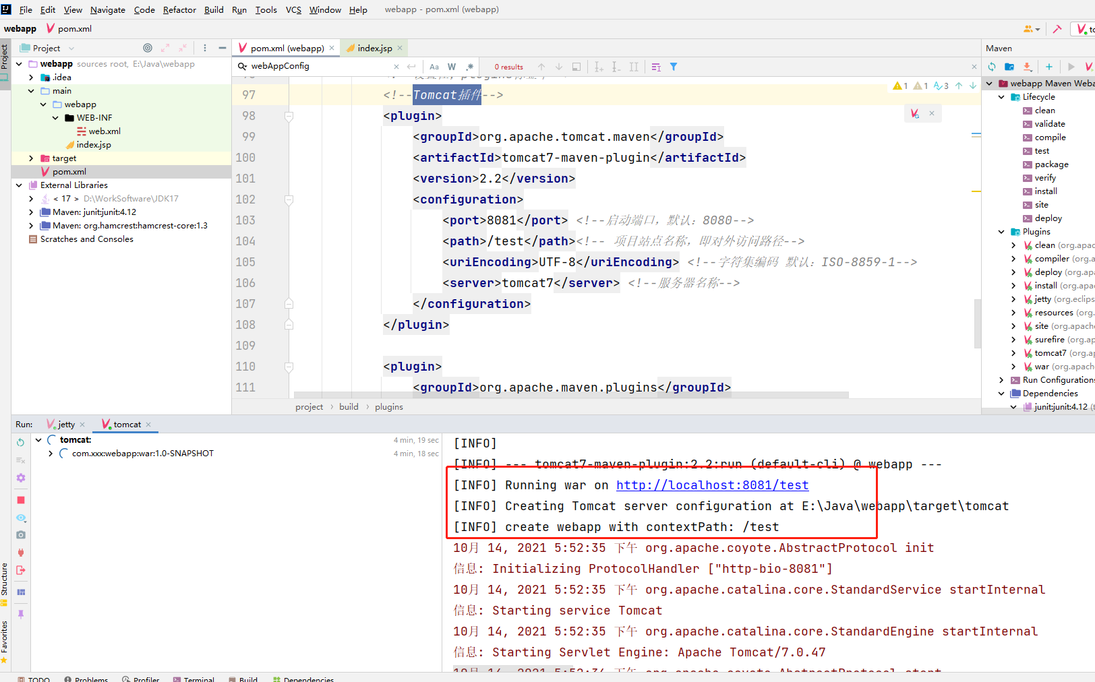Select pom.xml in project tree

pyautogui.click(x=69, y=172)
